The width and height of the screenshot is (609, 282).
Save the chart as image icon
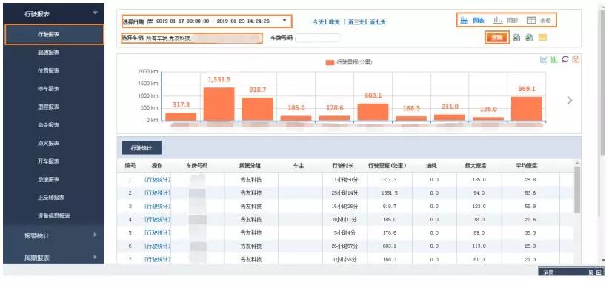pos(576,59)
